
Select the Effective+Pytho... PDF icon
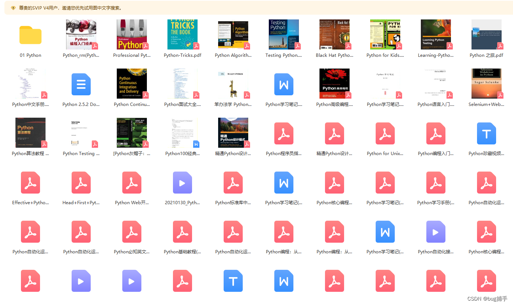(x=30, y=183)
